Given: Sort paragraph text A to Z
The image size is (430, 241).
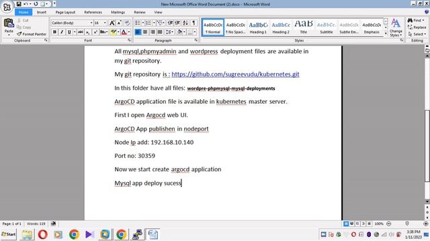Looking at the screenshot, I should (185, 23).
